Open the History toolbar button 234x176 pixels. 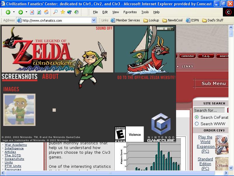77,12
